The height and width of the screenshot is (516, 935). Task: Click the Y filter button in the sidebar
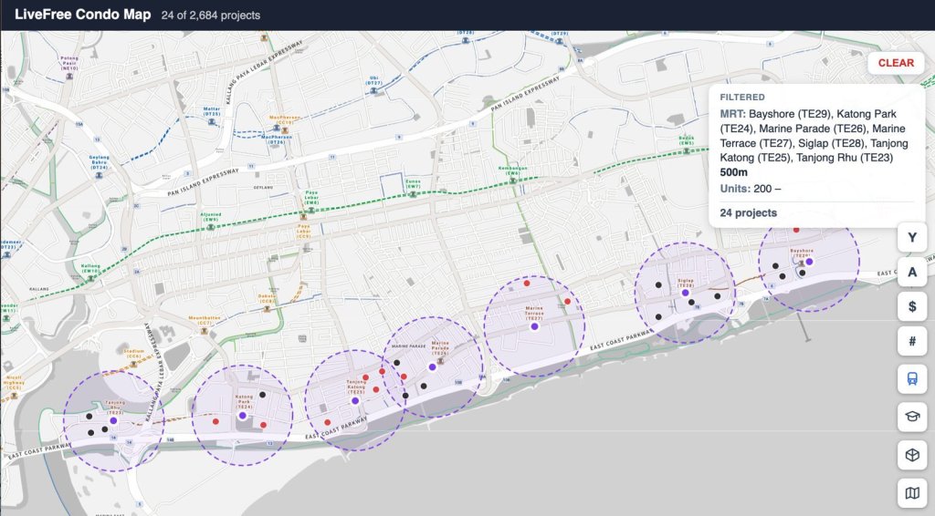[x=912, y=237]
